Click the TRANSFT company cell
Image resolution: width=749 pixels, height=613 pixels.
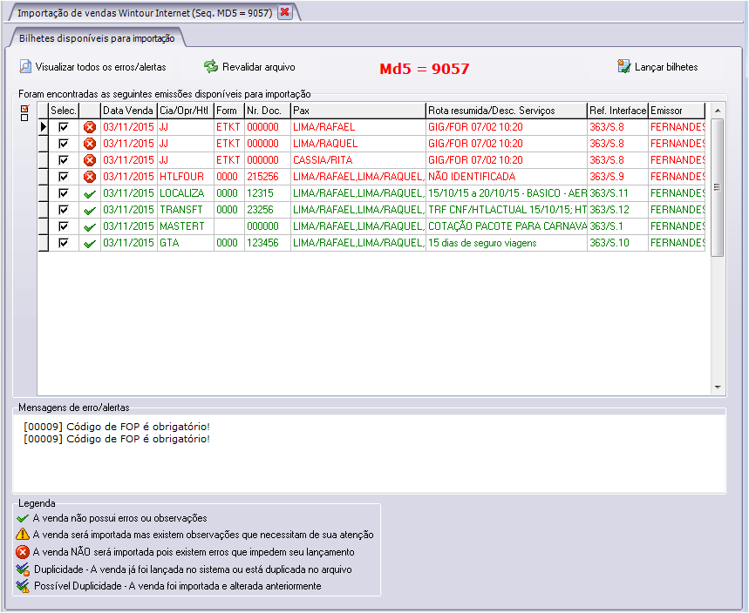coord(186,210)
